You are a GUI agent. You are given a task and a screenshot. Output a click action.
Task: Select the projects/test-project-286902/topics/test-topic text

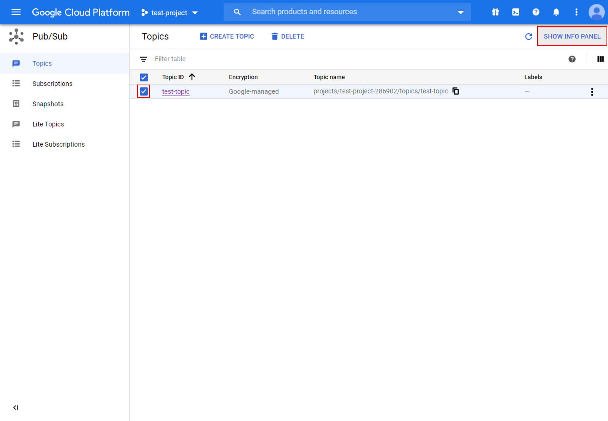[x=380, y=91]
